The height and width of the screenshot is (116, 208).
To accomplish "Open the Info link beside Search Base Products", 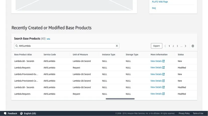I will pos(48,39).
